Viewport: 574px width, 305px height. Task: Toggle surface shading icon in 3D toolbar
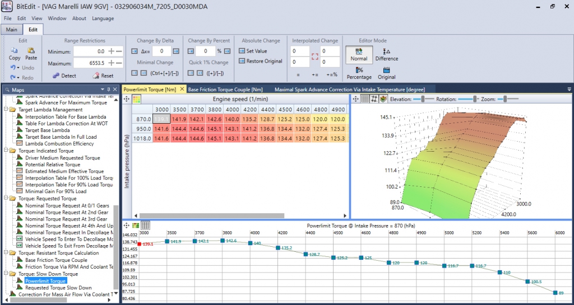point(383,99)
